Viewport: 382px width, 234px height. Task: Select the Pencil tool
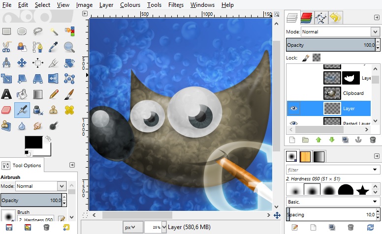[54, 94]
